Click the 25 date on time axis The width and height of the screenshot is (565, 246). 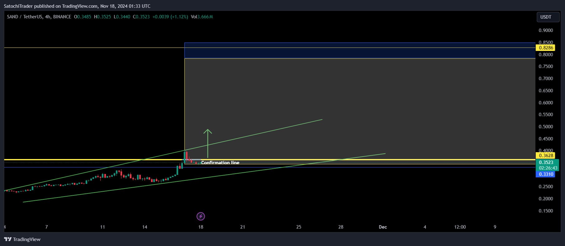[x=299, y=227]
